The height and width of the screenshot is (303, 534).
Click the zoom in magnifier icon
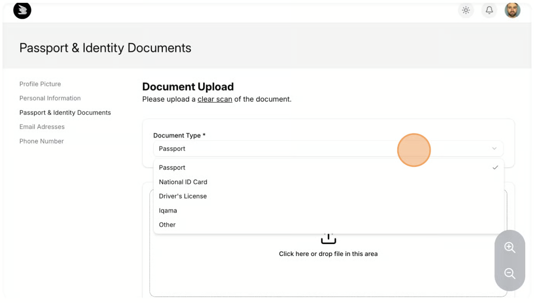(509, 248)
